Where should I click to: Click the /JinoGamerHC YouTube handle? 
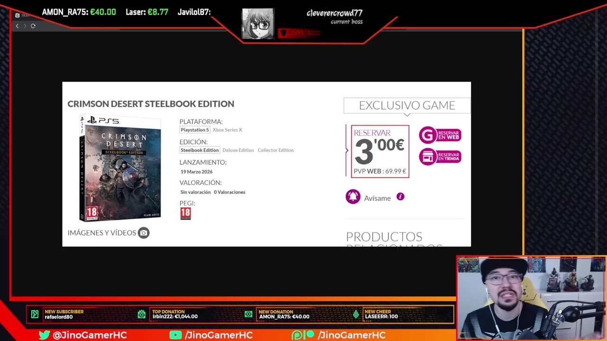click(219, 335)
